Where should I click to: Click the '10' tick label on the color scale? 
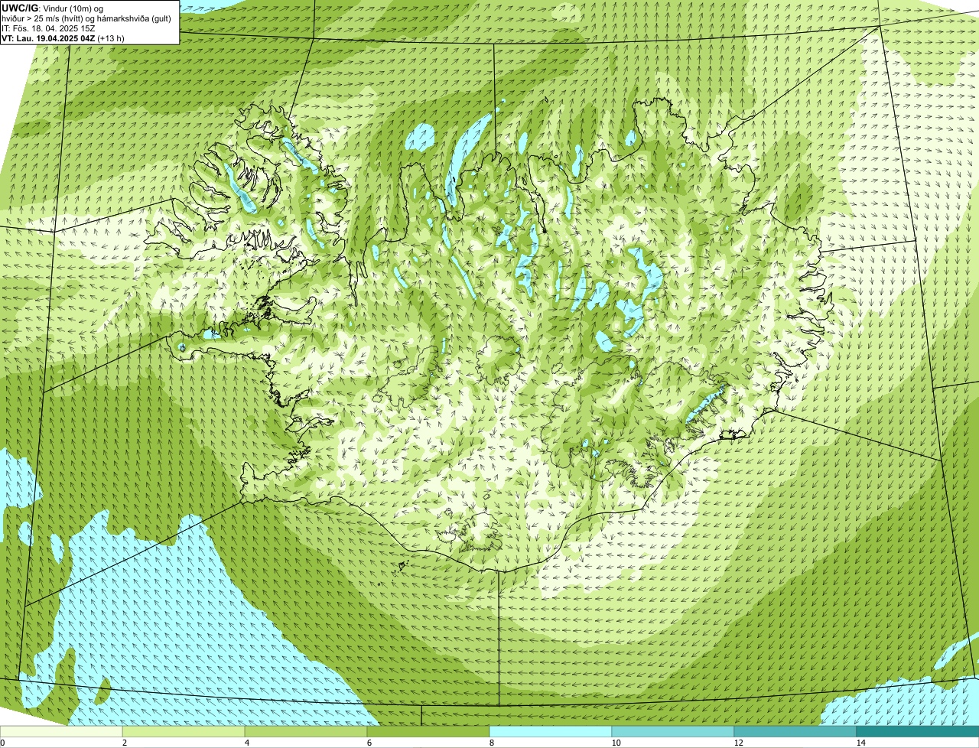point(616,743)
